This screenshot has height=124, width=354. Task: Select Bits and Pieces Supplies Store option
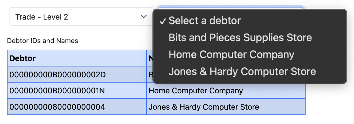click(250, 38)
